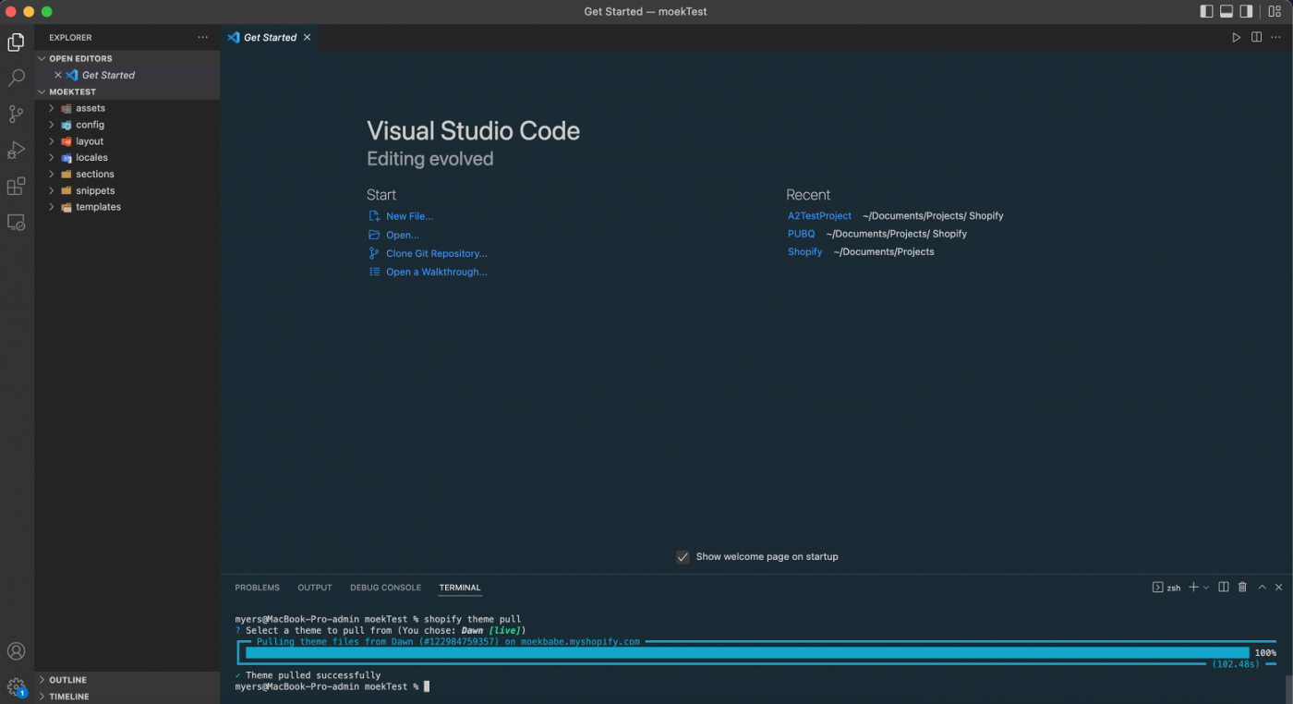Switch to the Debug Console tab
The height and width of the screenshot is (704, 1293).
385,588
